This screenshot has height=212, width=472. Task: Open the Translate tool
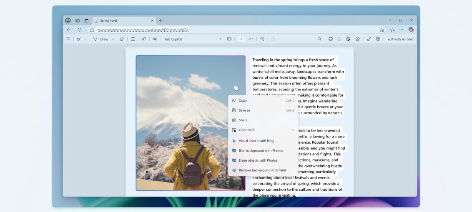[155, 39]
